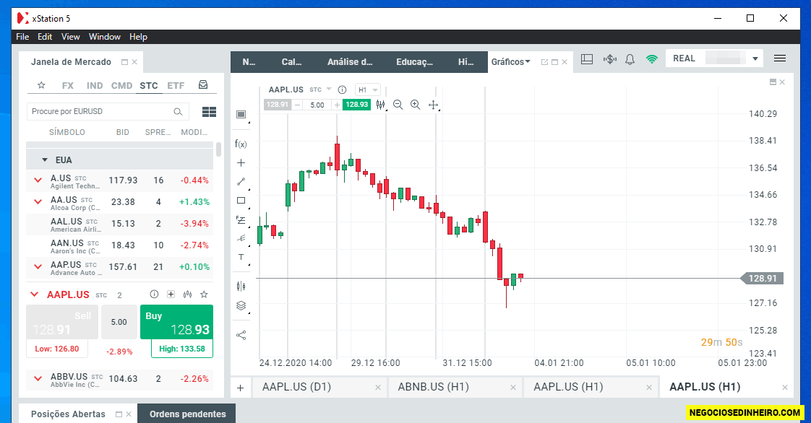Click the green 128.93 buy price in the chart header
Viewport: 811px width, 423px height.
pyautogui.click(x=357, y=105)
